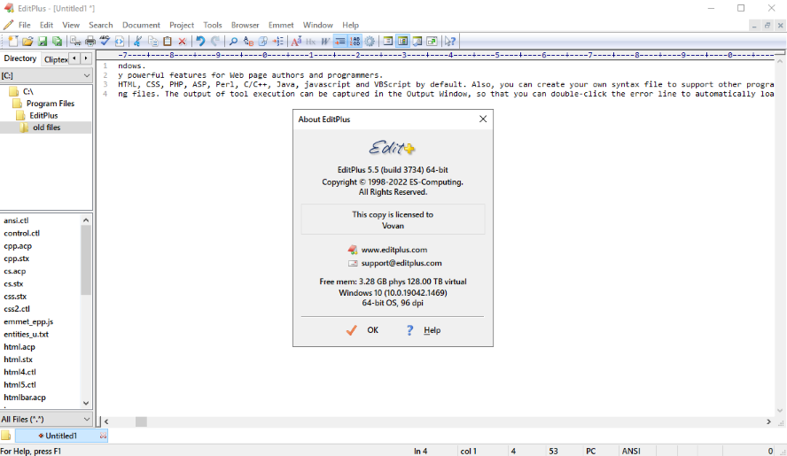Click the Preferences gear icon
The width and height of the screenshot is (787, 456).
370,41
